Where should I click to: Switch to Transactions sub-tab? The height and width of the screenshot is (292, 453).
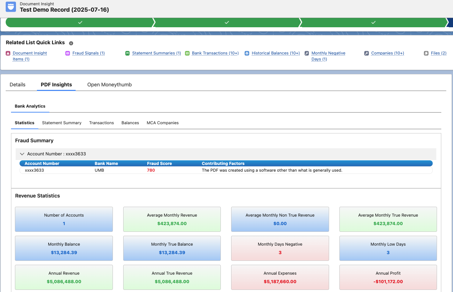pyautogui.click(x=102, y=123)
